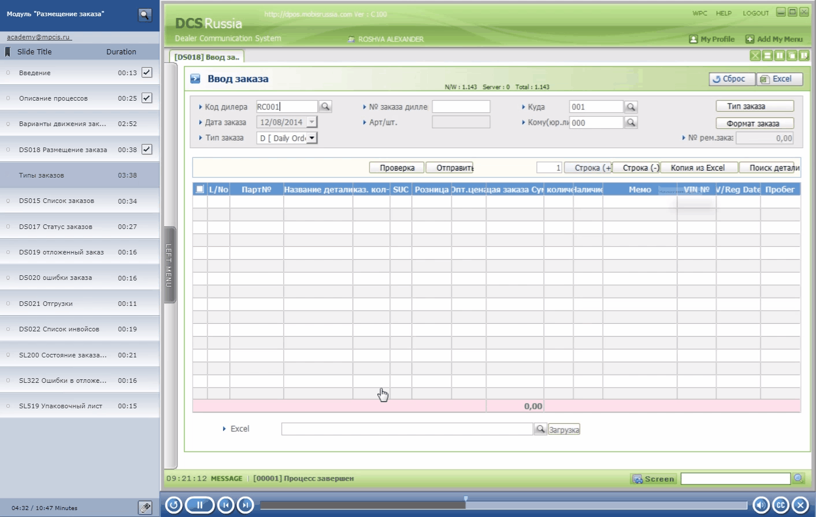Image resolution: width=816 pixels, height=517 pixels.
Task: Select 'SL519 Упаковочный лист' slide
Action: [x=80, y=406]
